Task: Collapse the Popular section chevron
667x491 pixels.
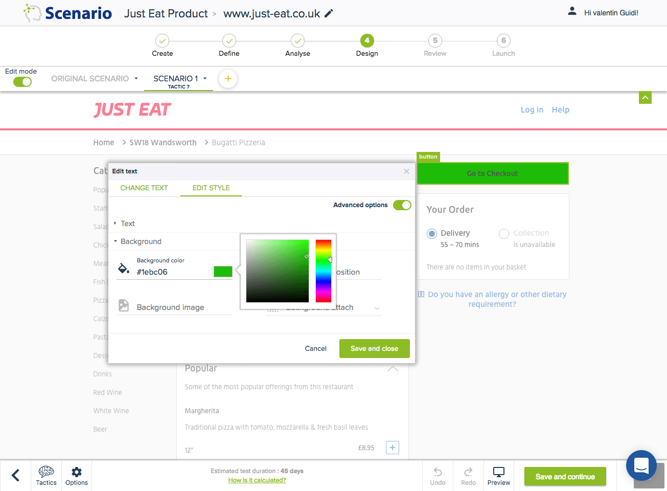Action: pyautogui.click(x=393, y=368)
